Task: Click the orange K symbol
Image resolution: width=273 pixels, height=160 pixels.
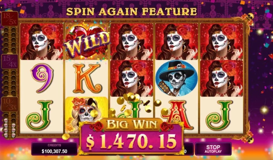Action: (86, 79)
